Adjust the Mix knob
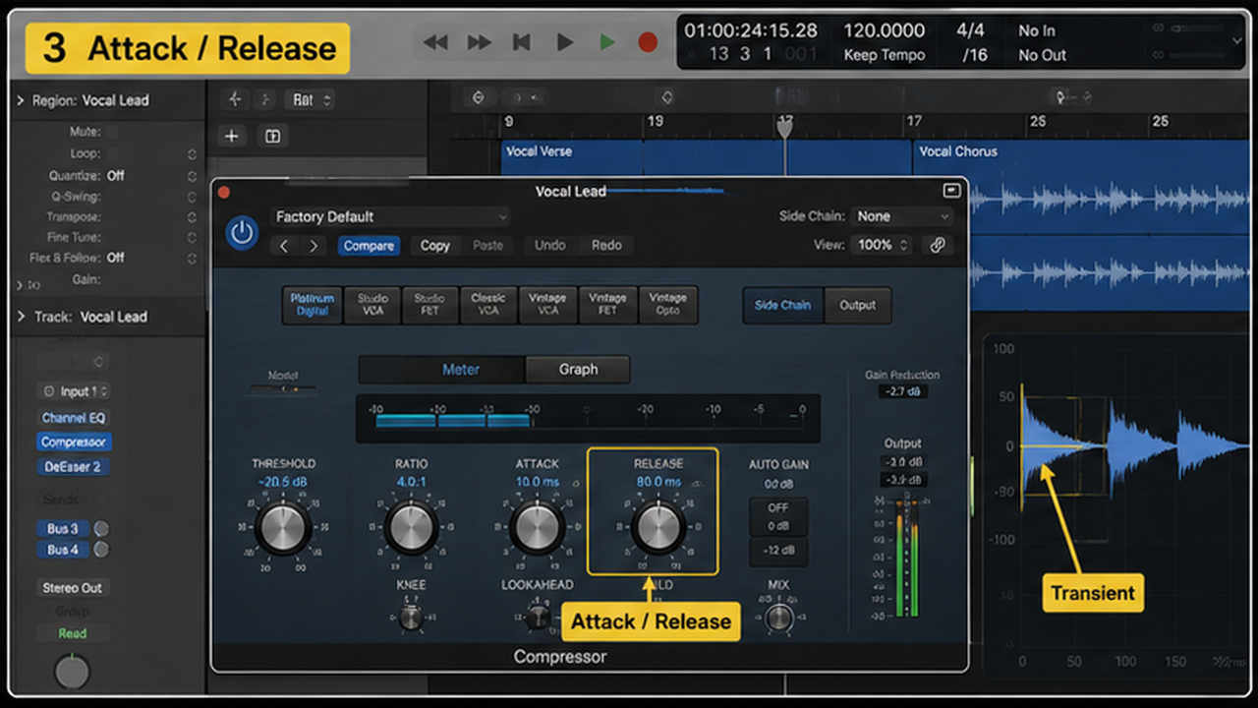This screenshot has height=708, width=1258. 778,618
